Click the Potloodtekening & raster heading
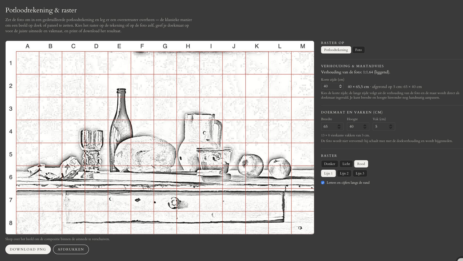The width and height of the screenshot is (463, 261). (x=41, y=10)
